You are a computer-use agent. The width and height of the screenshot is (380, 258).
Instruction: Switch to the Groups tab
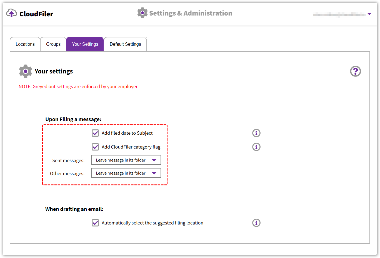click(x=53, y=44)
